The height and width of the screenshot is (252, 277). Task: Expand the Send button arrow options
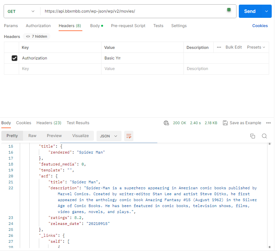coord(266,11)
